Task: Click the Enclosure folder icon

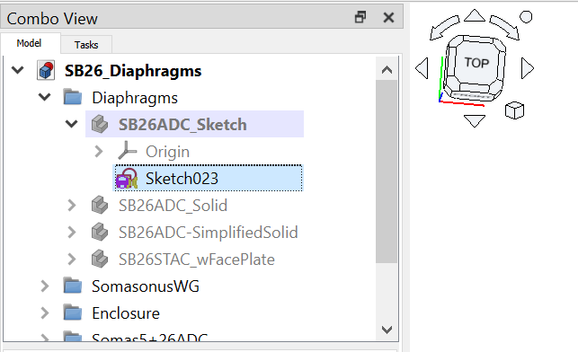Action: [x=73, y=313]
